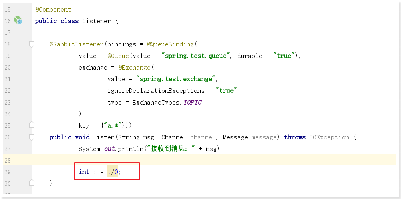The image size is (401, 199).
Task: Click the exchange attribute on line 20
Action: click(93, 67)
